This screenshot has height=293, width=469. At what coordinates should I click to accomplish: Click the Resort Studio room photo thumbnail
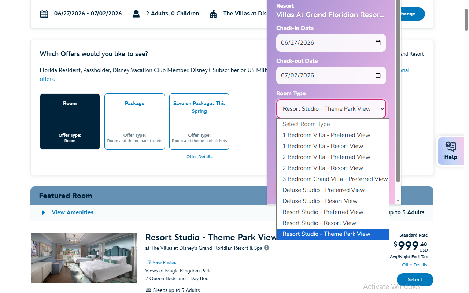pos(84,258)
